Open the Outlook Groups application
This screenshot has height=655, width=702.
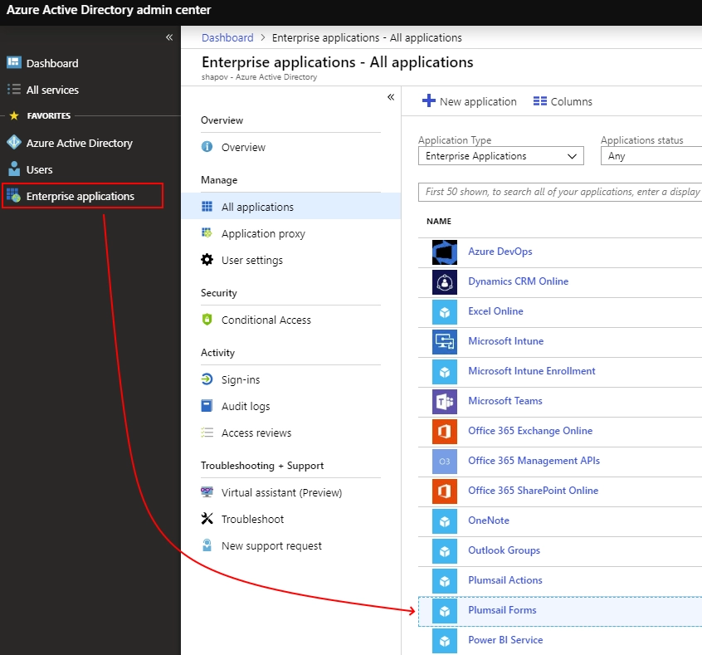pyautogui.click(x=505, y=550)
